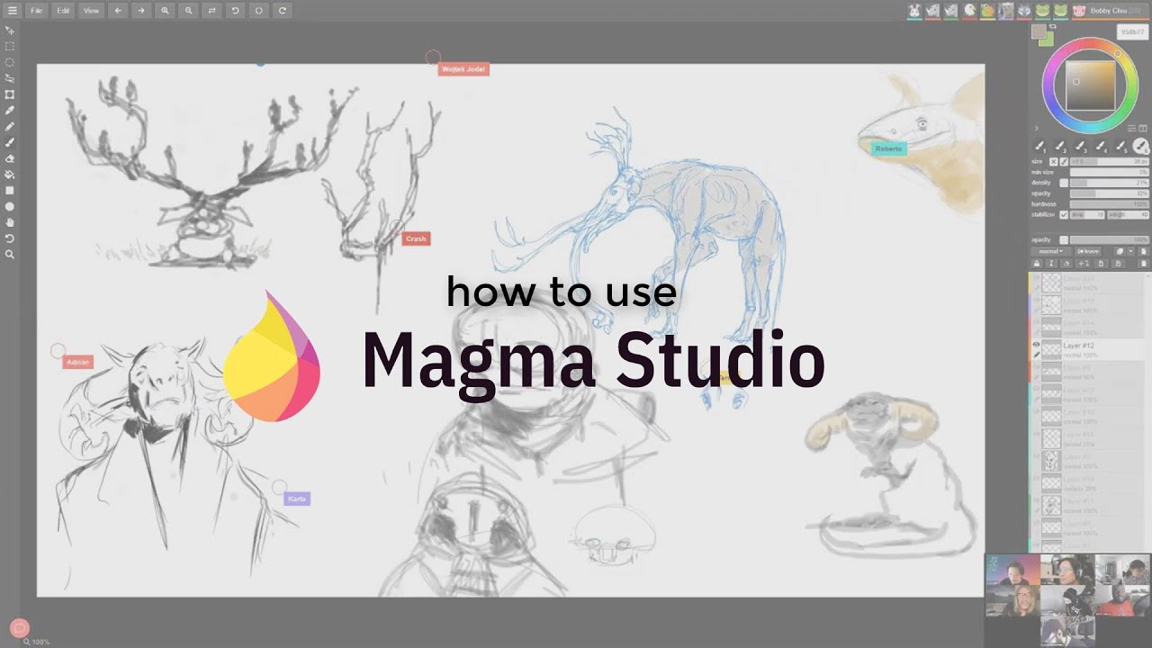Select brush preset 3
The image size is (1152, 648).
click(x=1080, y=147)
